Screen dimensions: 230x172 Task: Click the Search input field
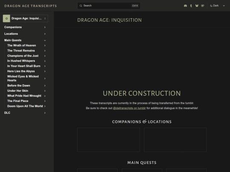pyautogui.click(x=109, y=6)
